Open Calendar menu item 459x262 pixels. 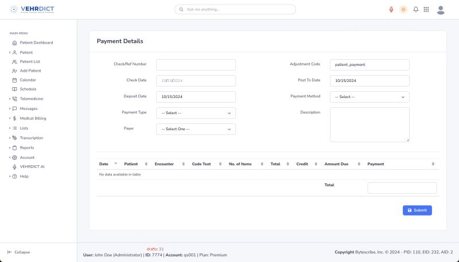point(28,80)
